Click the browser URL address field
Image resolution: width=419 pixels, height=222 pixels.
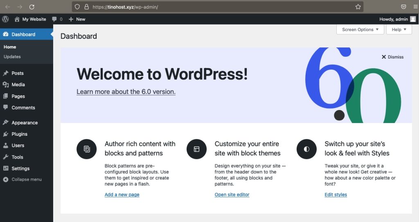tap(218, 7)
